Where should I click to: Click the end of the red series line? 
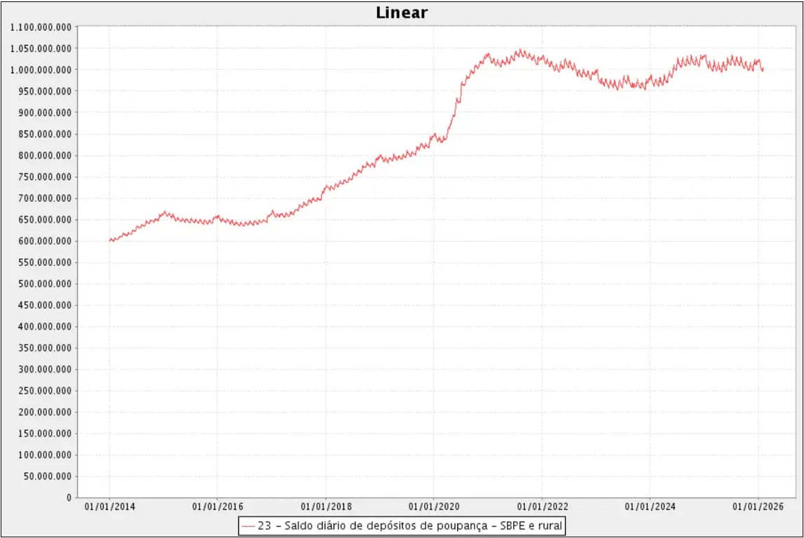763,70
